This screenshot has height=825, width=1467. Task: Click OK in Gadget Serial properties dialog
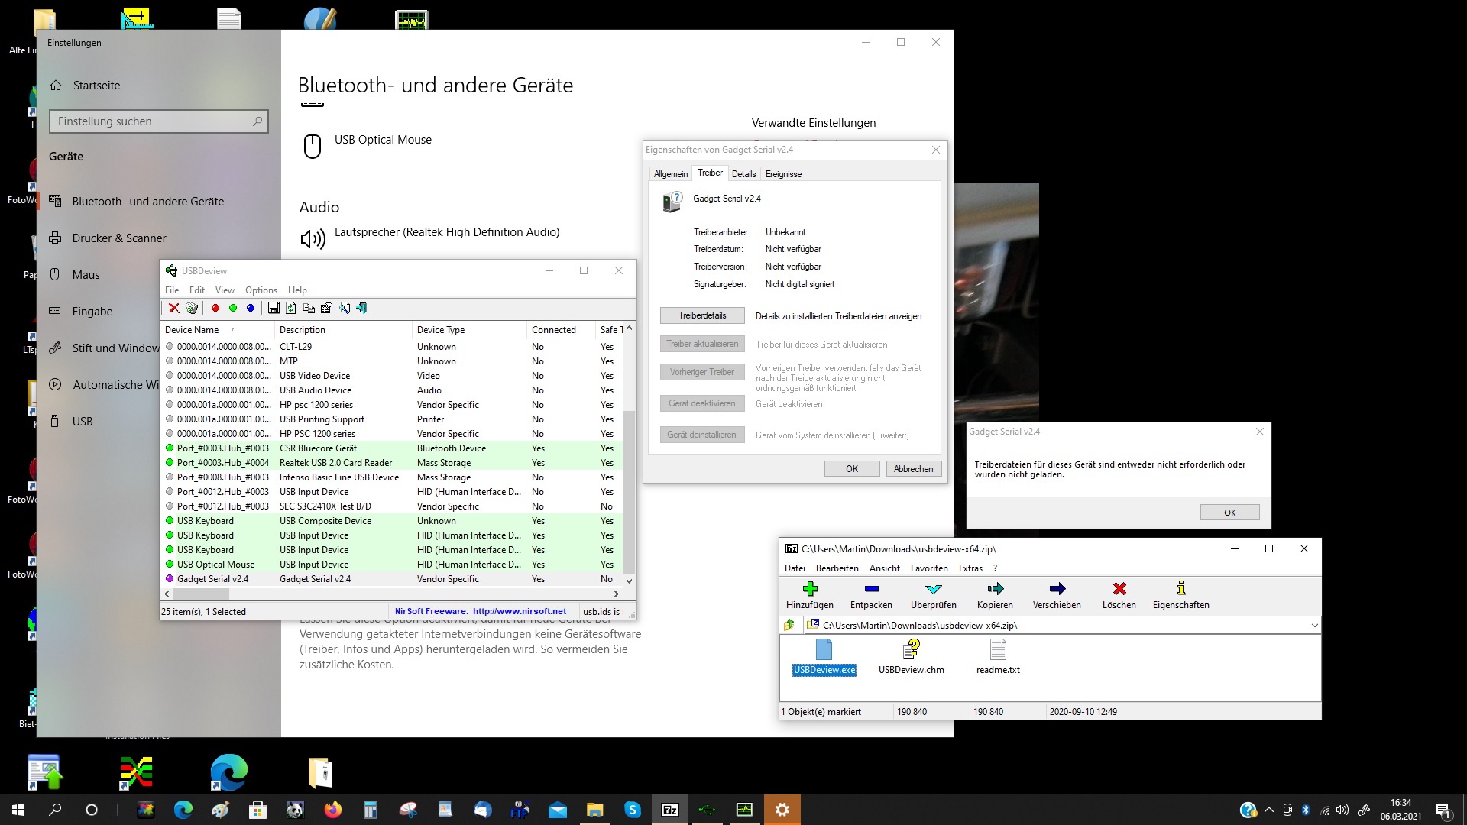click(x=852, y=469)
